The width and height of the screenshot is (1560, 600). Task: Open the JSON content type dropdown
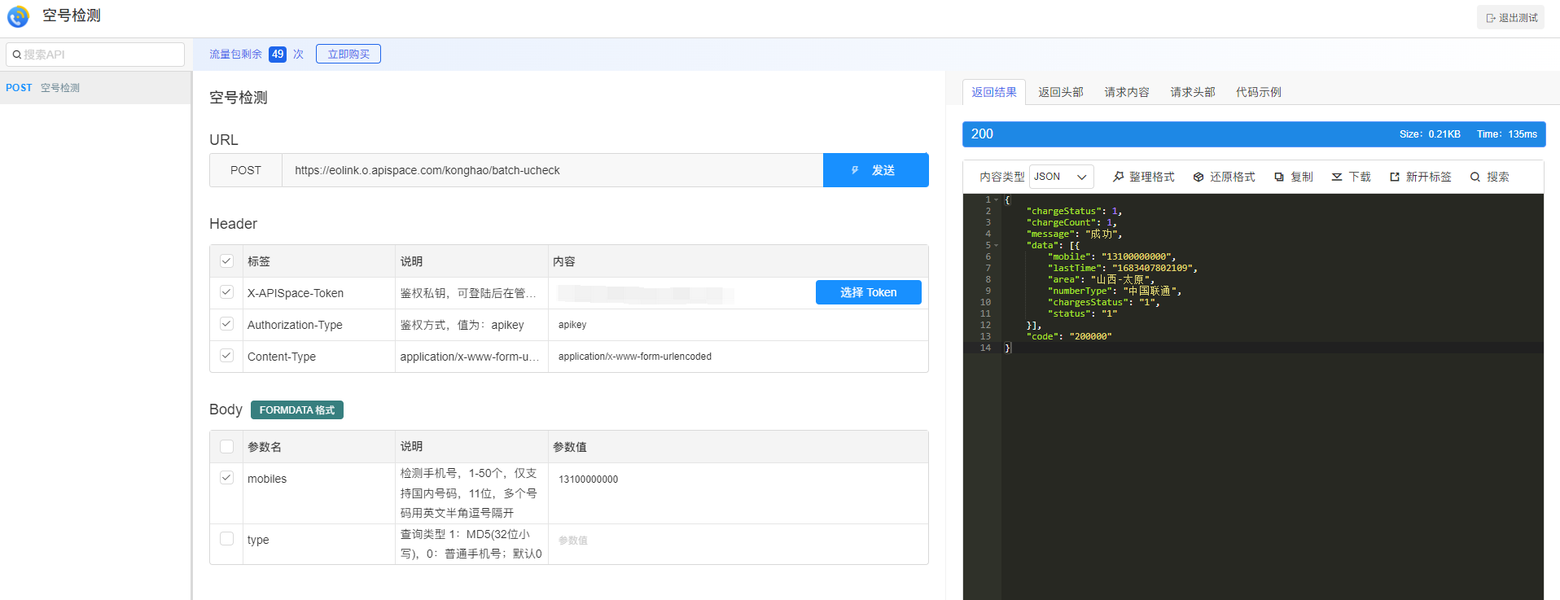(x=1061, y=177)
